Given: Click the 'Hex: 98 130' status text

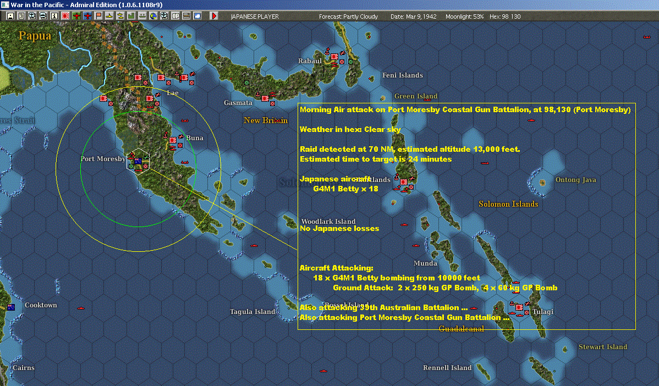Looking at the screenshot, I should click(505, 16).
